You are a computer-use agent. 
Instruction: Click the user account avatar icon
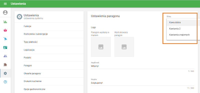(x=5, y=12)
